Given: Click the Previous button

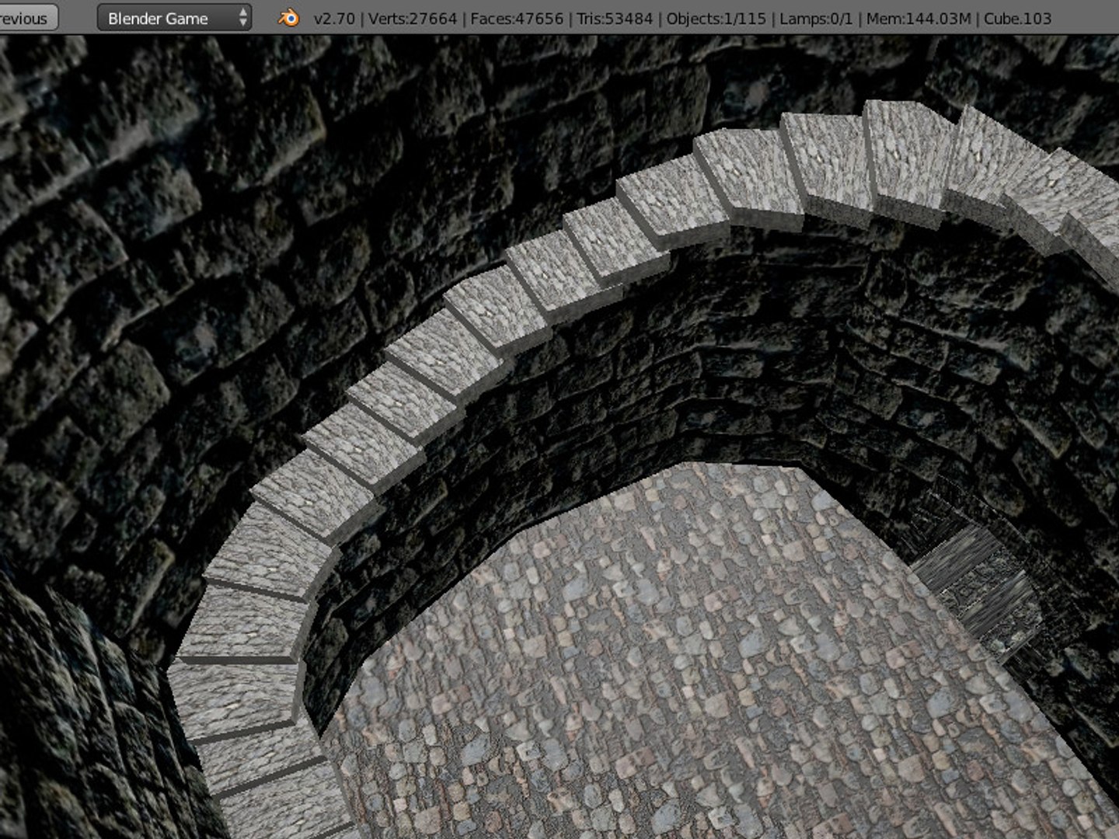Looking at the screenshot, I should (28, 18).
